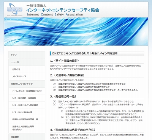Image resolution: width=152 pixels, height=140 pixels.
Task: Click the ICSA logo icon
Action: 15,10
